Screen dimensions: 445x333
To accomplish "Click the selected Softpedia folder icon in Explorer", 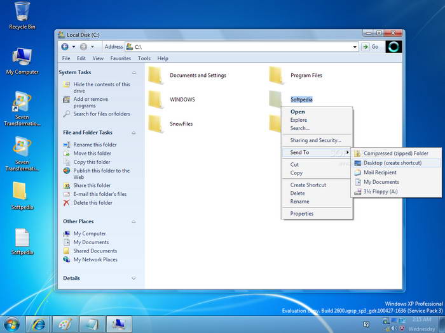I will [x=275, y=99].
